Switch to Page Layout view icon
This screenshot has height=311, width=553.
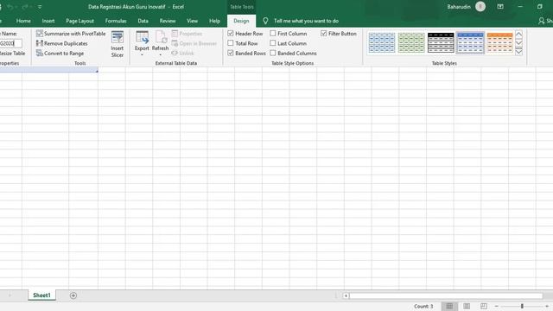[x=467, y=306]
